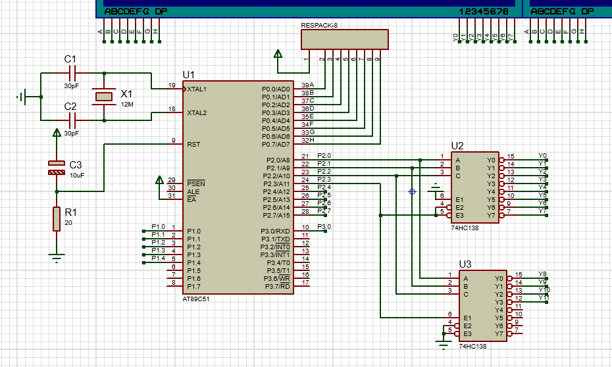Click the ground symbol below R1
This screenshot has height=367, width=612.
tap(57, 257)
